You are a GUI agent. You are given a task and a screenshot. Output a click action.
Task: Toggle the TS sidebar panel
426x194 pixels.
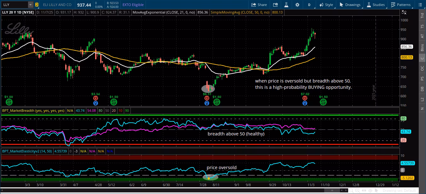[x=422, y=26]
